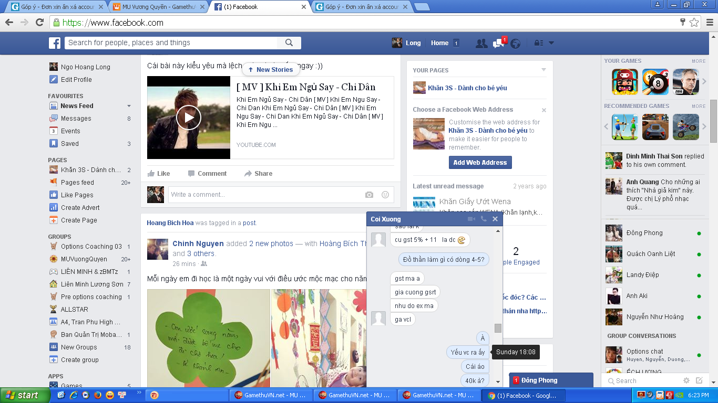Show previous recommended games arrow
This screenshot has width=718, height=403.
tap(606, 127)
